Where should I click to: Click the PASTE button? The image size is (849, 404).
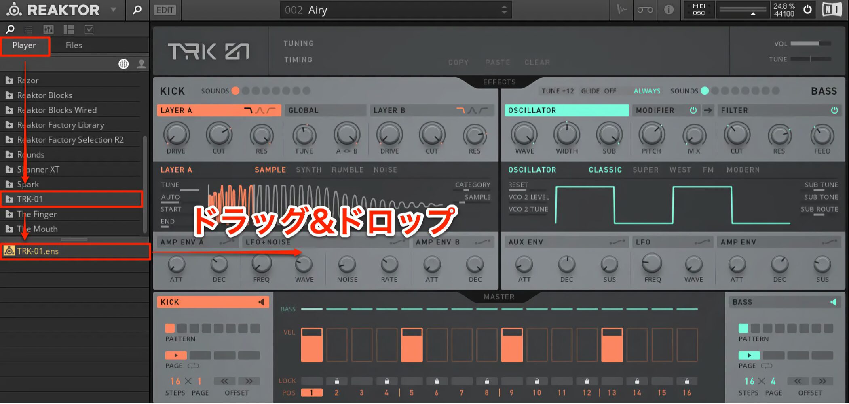click(497, 63)
